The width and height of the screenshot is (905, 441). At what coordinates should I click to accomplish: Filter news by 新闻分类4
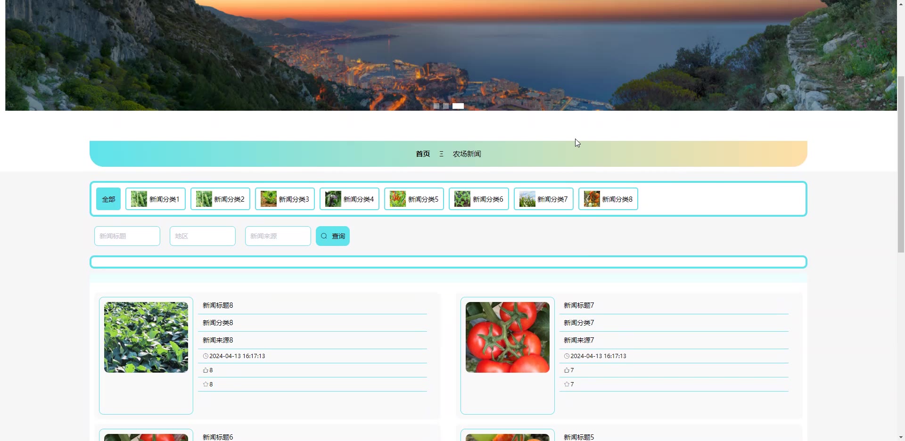coord(349,199)
